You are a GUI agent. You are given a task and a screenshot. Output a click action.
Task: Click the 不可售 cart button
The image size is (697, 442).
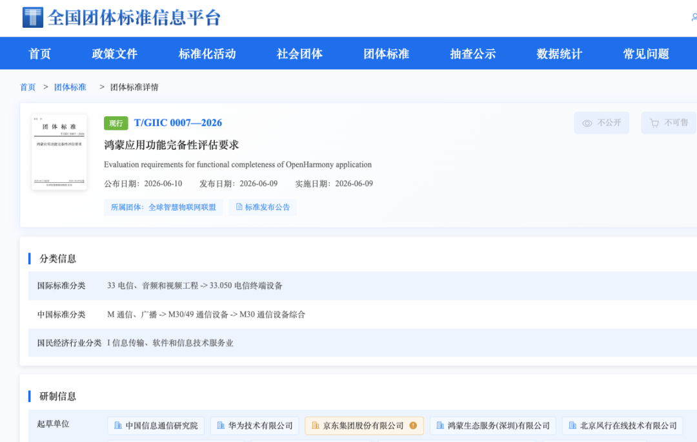669,123
